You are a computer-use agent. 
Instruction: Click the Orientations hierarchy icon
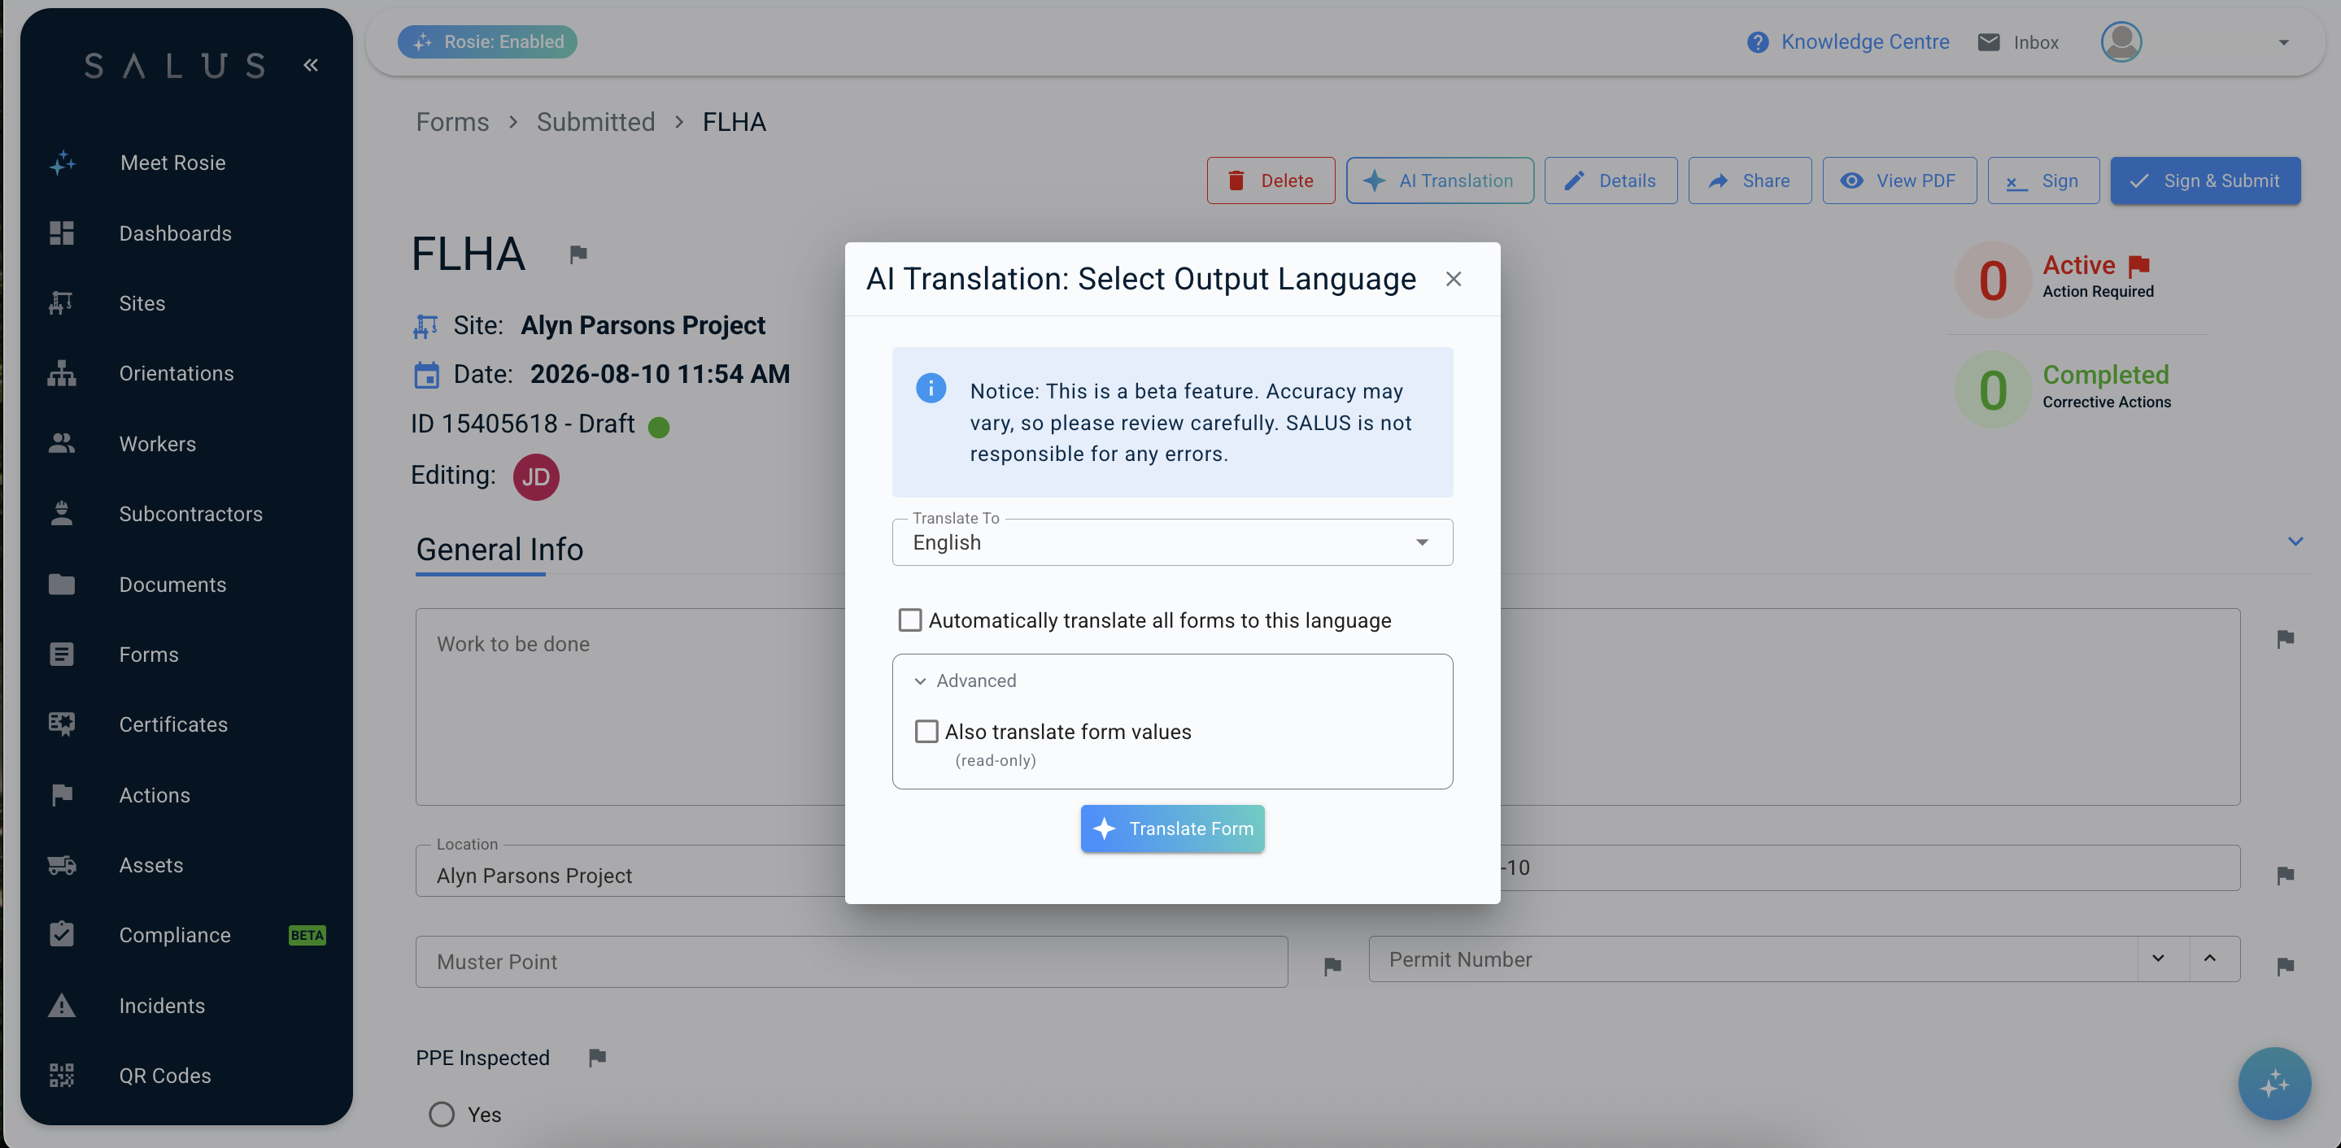tap(62, 373)
